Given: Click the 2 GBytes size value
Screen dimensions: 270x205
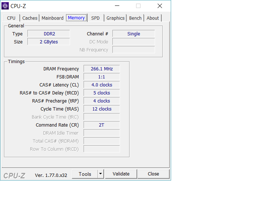Looking at the screenshot, I should 49,42.
